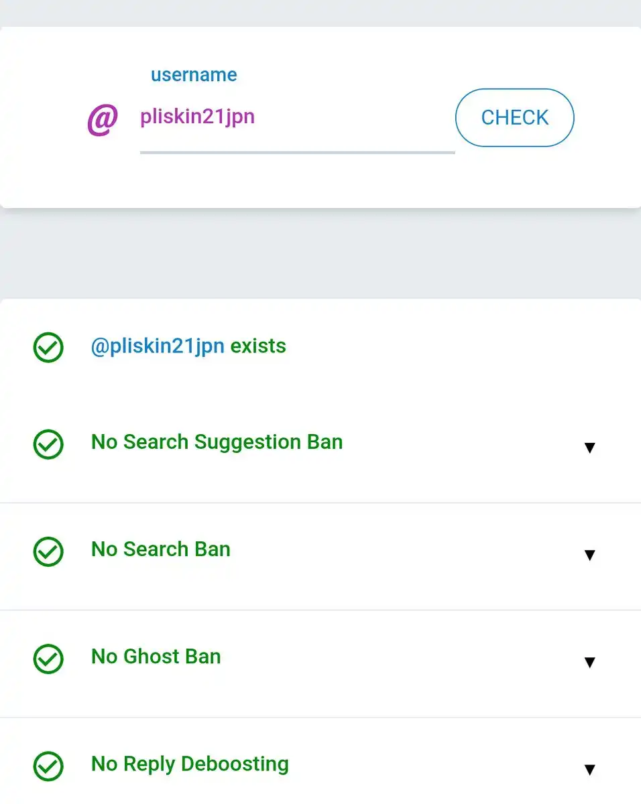Select the 'No Search Suggestion Ban' result text

click(x=217, y=442)
